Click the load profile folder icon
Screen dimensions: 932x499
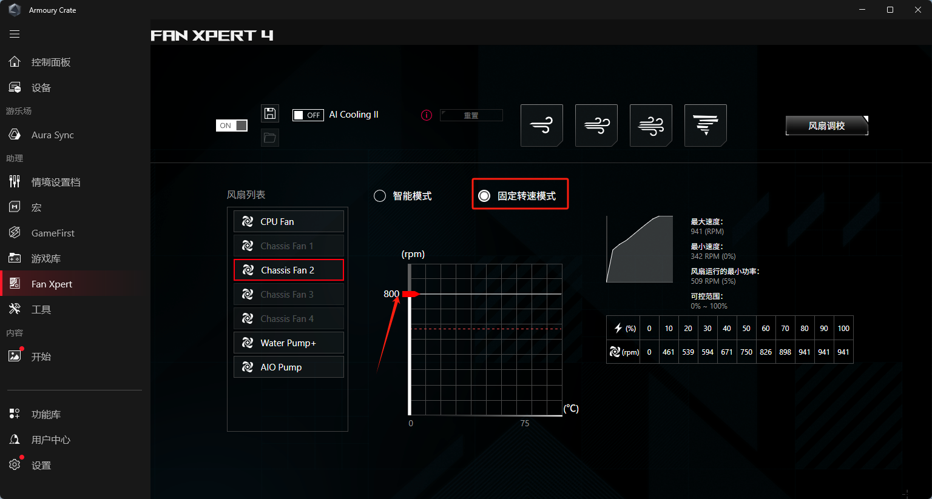pyautogui.click(x=270, y=138)
